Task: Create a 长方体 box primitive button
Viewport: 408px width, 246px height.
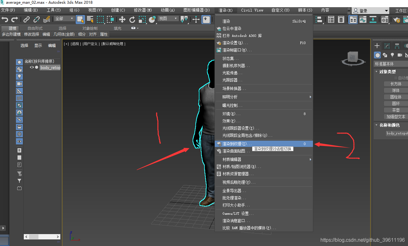Action: pyautogui.click(x=396, y=84)
